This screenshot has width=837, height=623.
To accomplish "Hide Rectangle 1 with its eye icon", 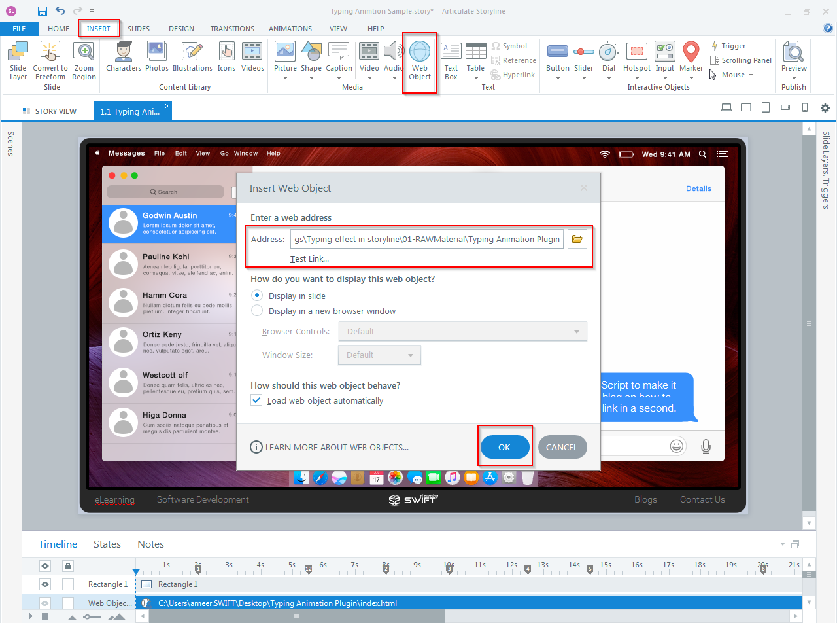I will 45,584.
